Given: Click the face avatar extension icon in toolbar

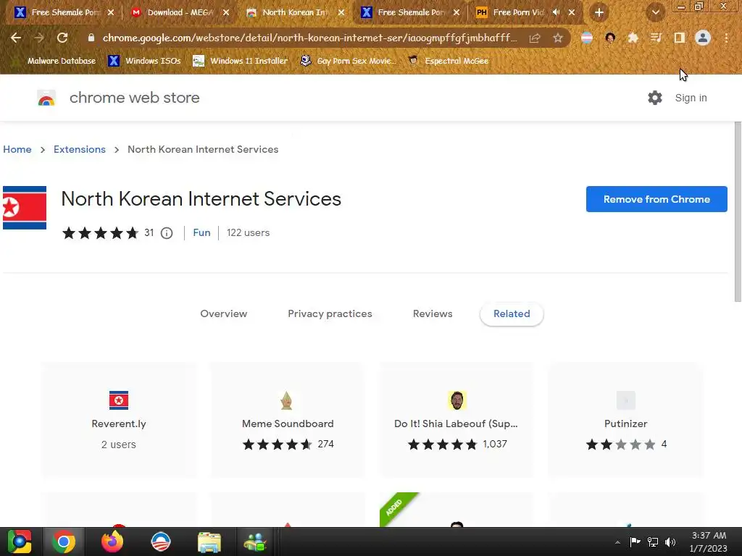Looking at the screenshot, I should pyautogui.click(x=610, y=38).
